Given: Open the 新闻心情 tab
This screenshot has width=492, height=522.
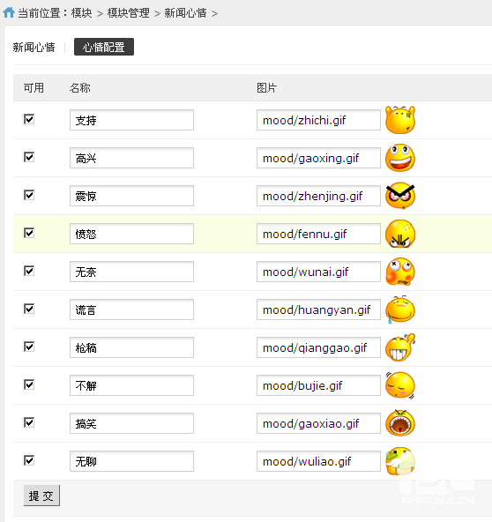Looking at the screenshot, I should pos(34,48).
